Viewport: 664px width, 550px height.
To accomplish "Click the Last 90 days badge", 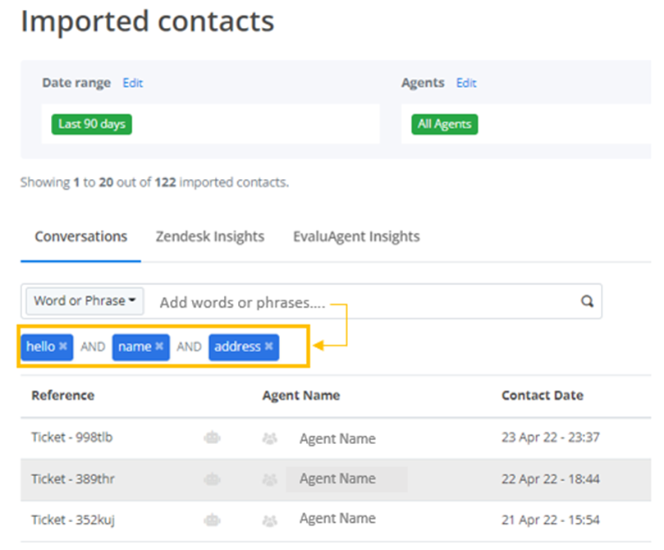I will [91, 124].
